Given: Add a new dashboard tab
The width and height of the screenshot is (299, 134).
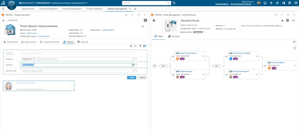Looking at the screenshot, I should tap(135, 9).
